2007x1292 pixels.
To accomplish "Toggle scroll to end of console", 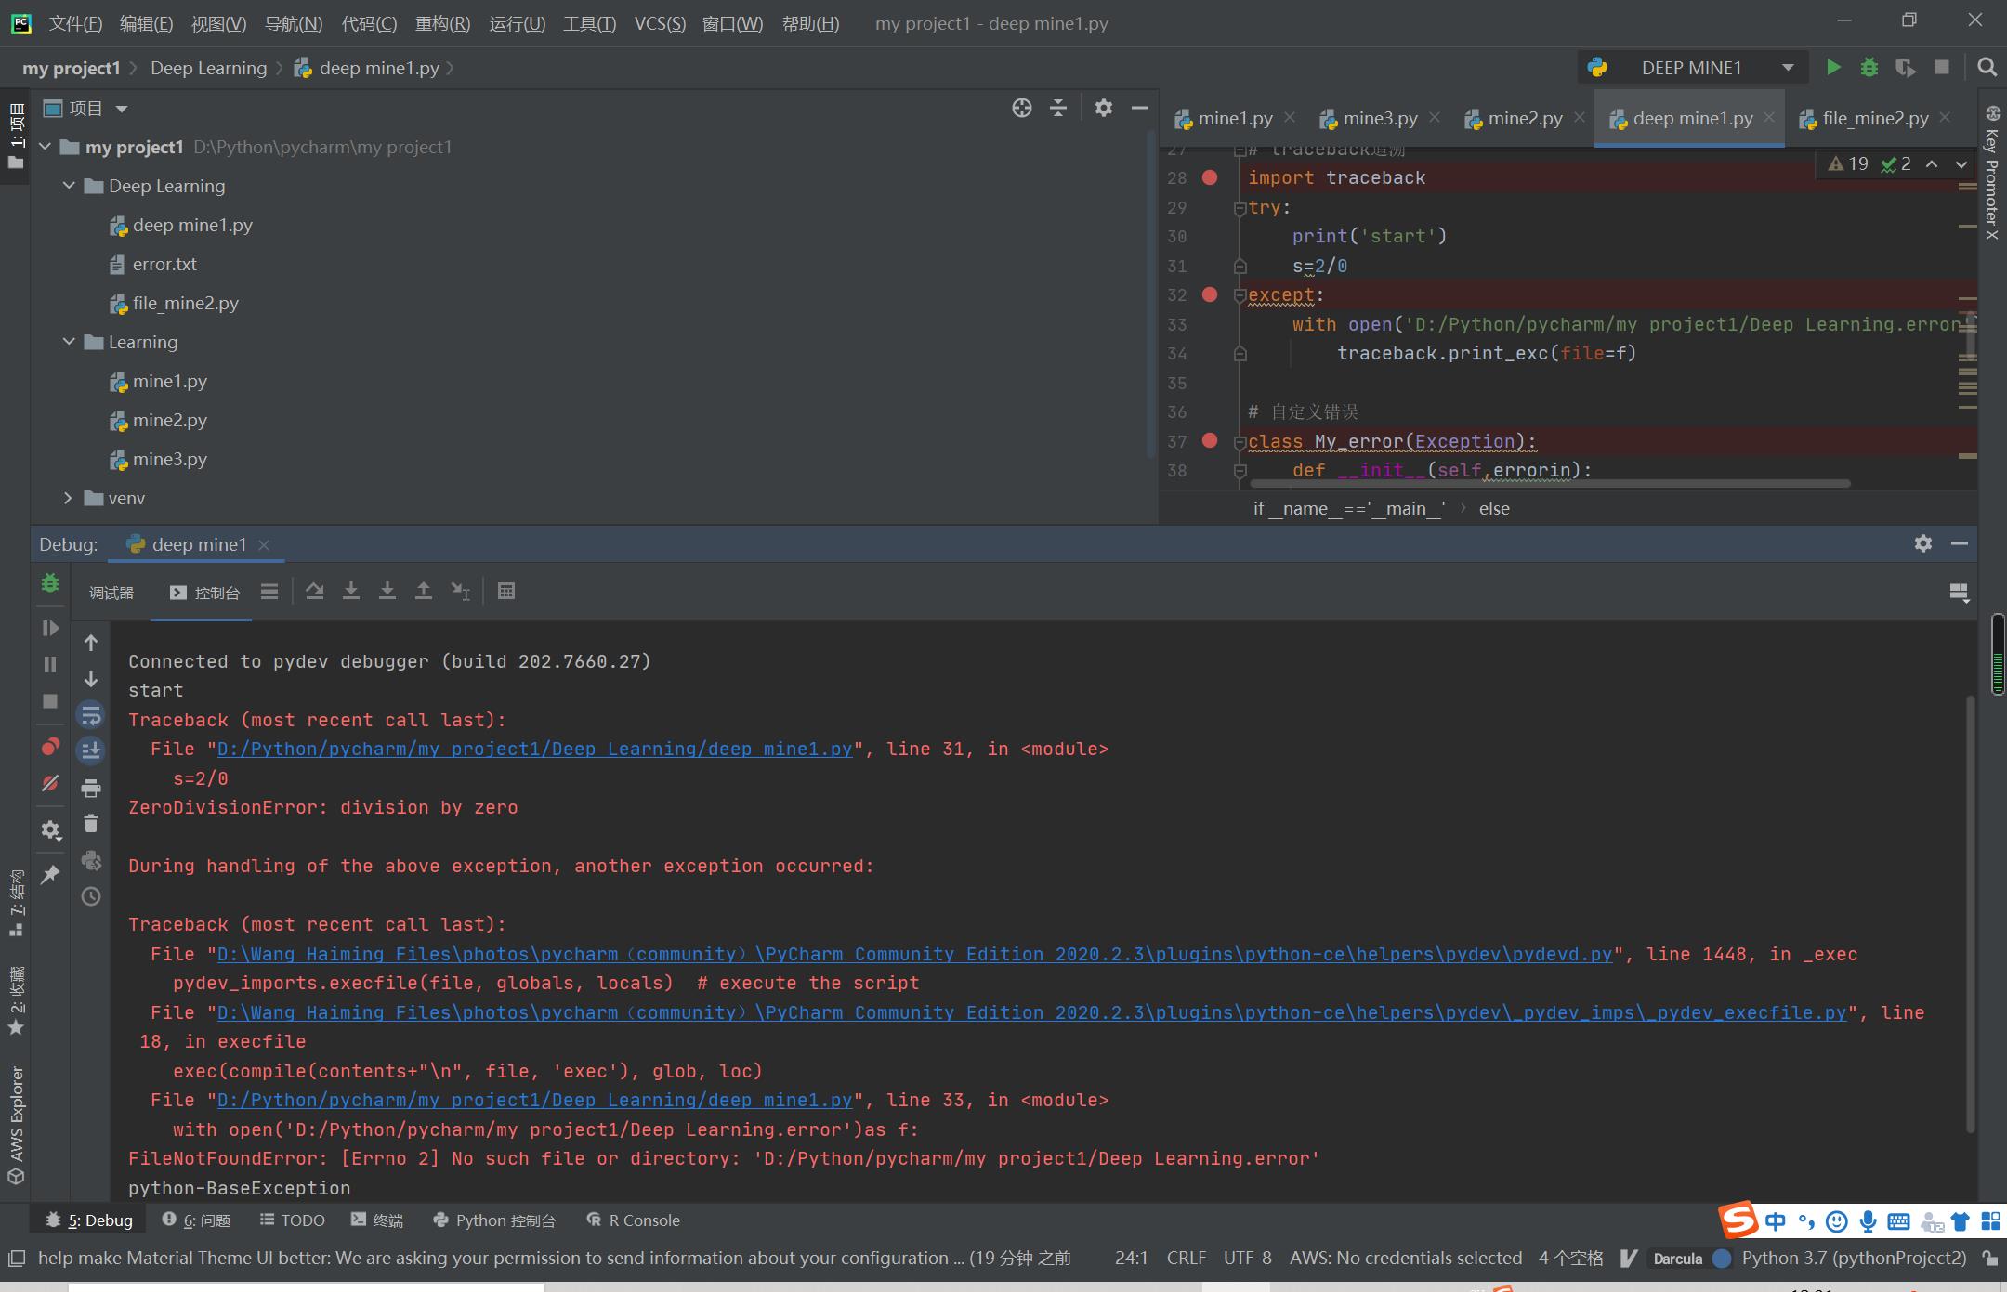I will coord(91,750).
